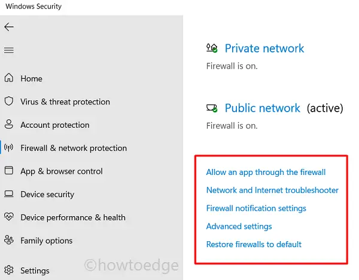The height and width of the screenshot is (280, 359).
Task: Open Firewall notification settings link
Action: [256, 208]
